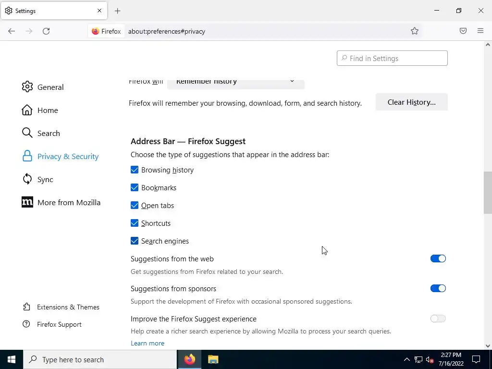This screenshot has width=492, height=369.
Task: Click the forward navigation arrow
Action: click(x=29, y=31)
